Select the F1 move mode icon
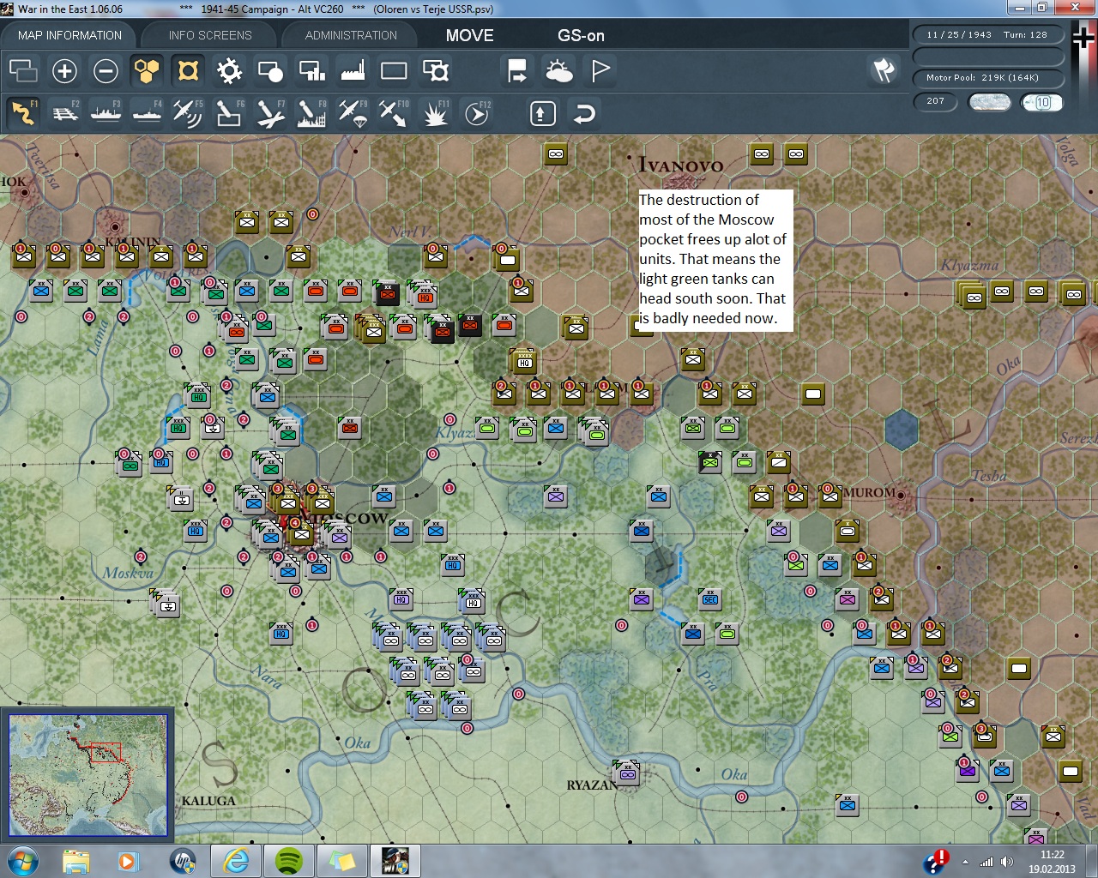Image resolution: width=1098 pixels, height=878 pixels. click(23, 113)
